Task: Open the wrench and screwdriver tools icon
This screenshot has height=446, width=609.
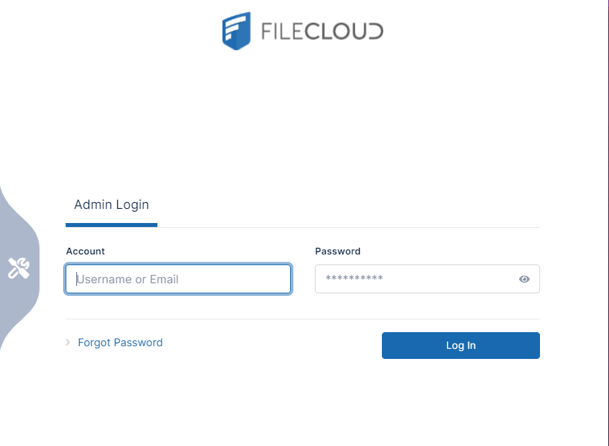Action: click(19, 268)
